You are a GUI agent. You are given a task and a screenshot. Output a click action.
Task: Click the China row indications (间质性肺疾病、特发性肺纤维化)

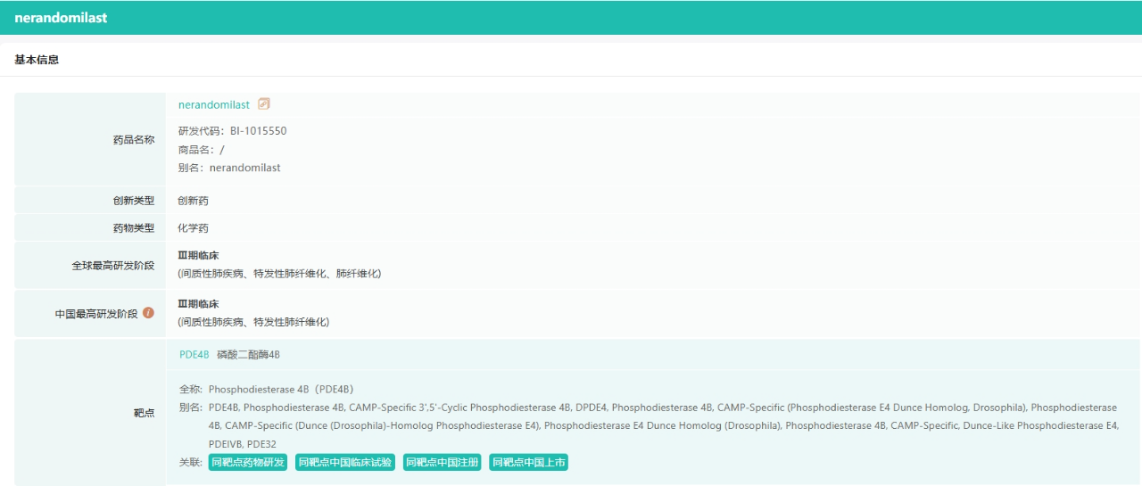click(253, 321)
